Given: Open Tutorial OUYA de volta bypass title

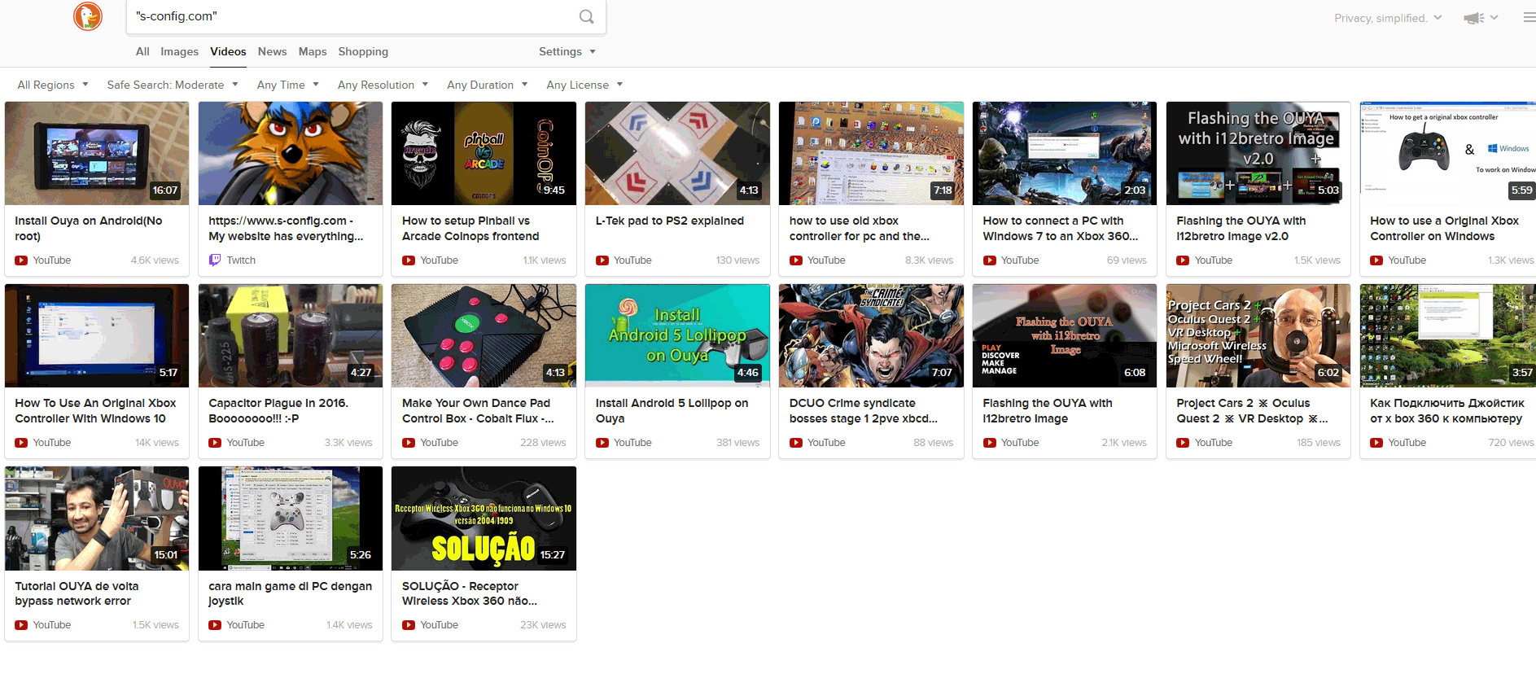Looking at the screenshot, I should 77,593.
